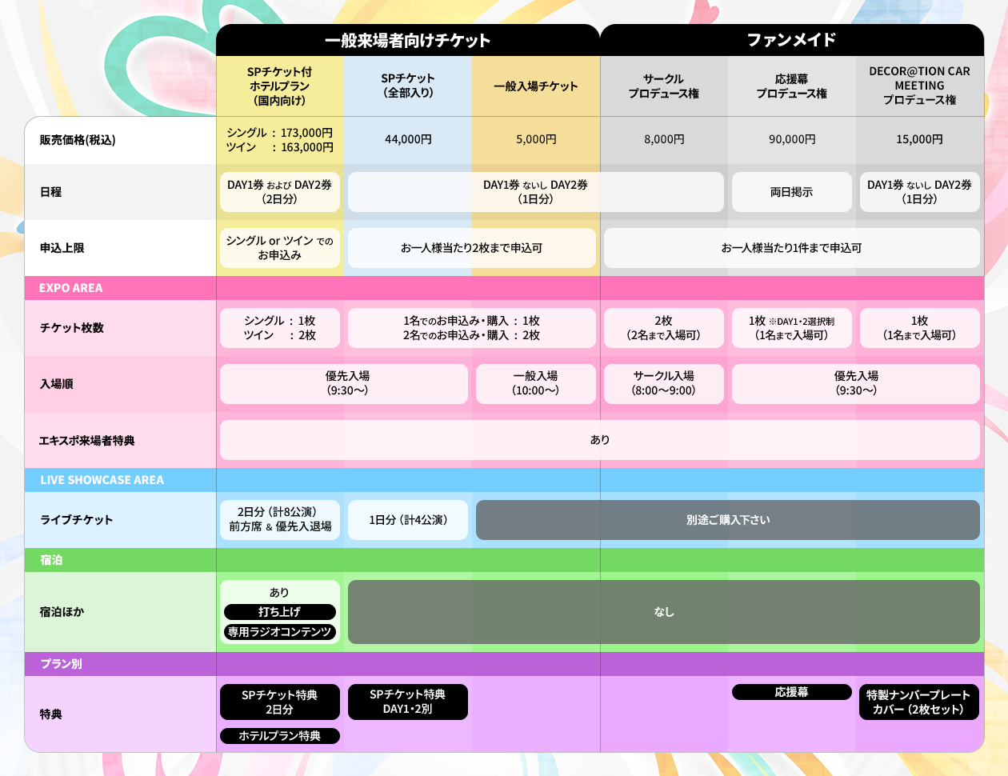Switch to the 「一般来場者向けチケット」 header tab

(x=408, y=39)
